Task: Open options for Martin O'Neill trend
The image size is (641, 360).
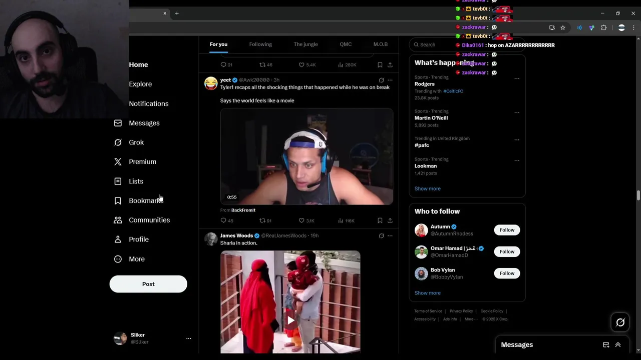Action: 517,112
